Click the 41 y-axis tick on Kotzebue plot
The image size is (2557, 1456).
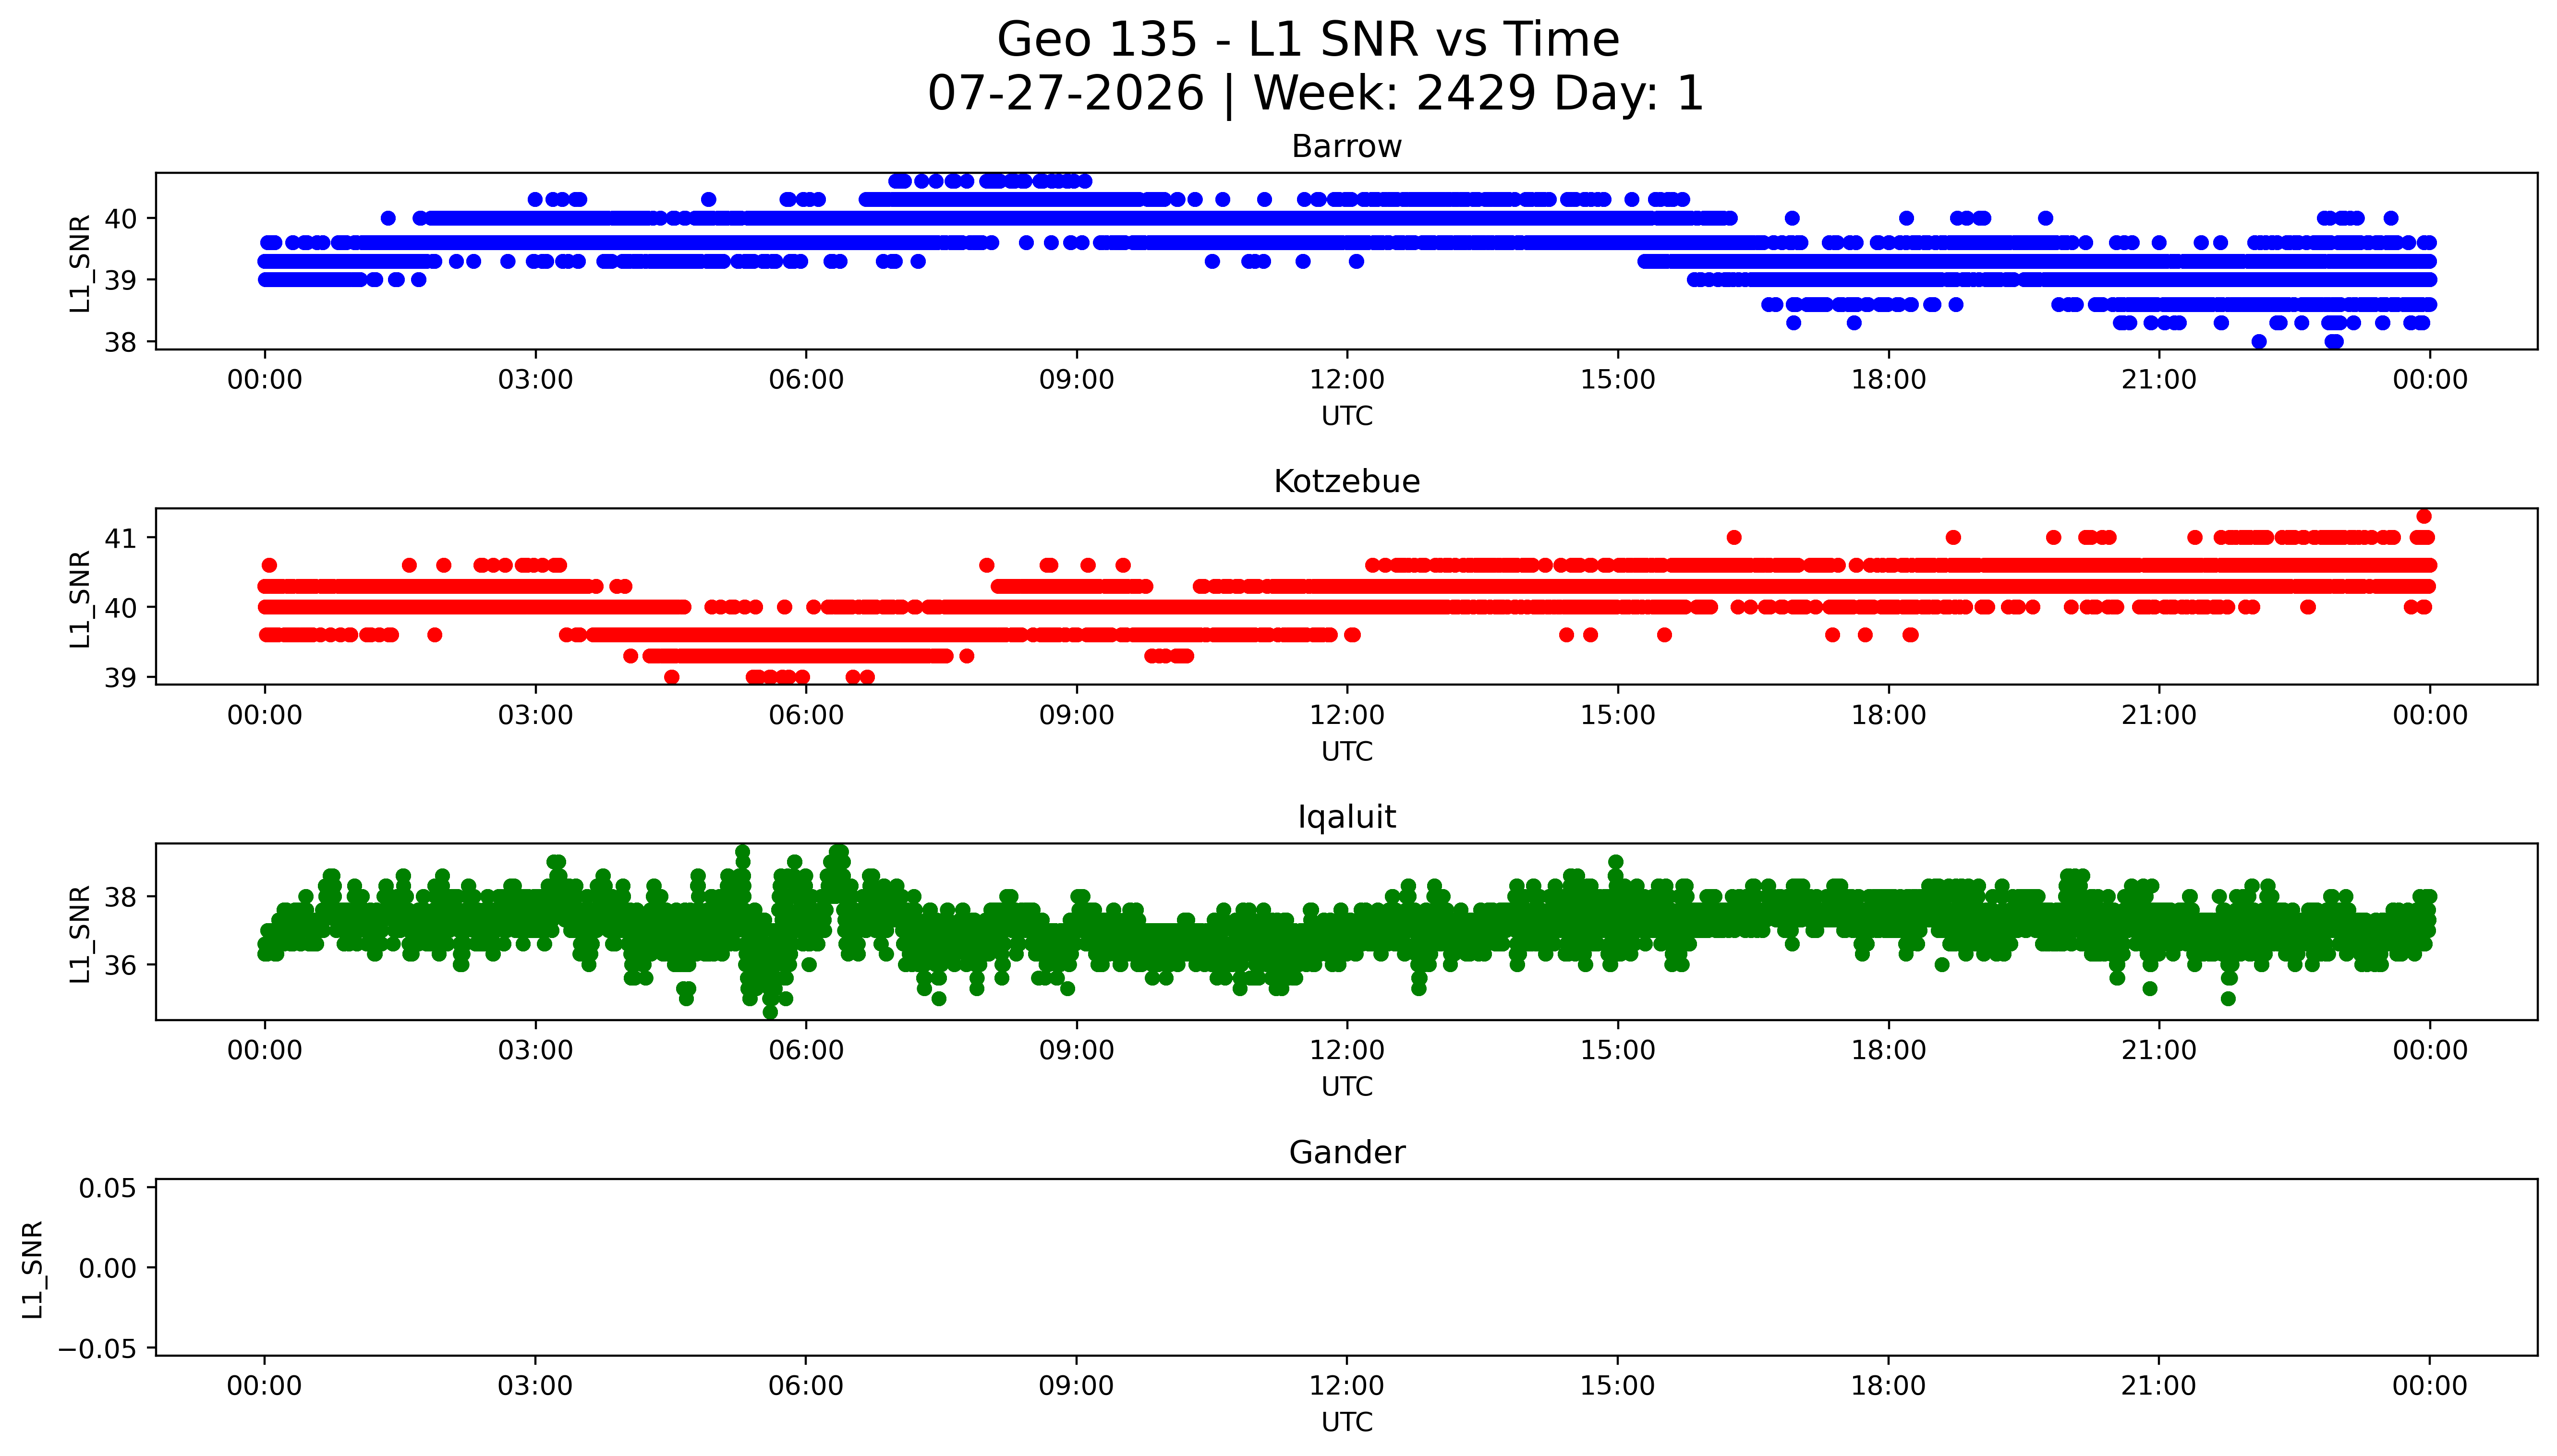click(121, 538)
